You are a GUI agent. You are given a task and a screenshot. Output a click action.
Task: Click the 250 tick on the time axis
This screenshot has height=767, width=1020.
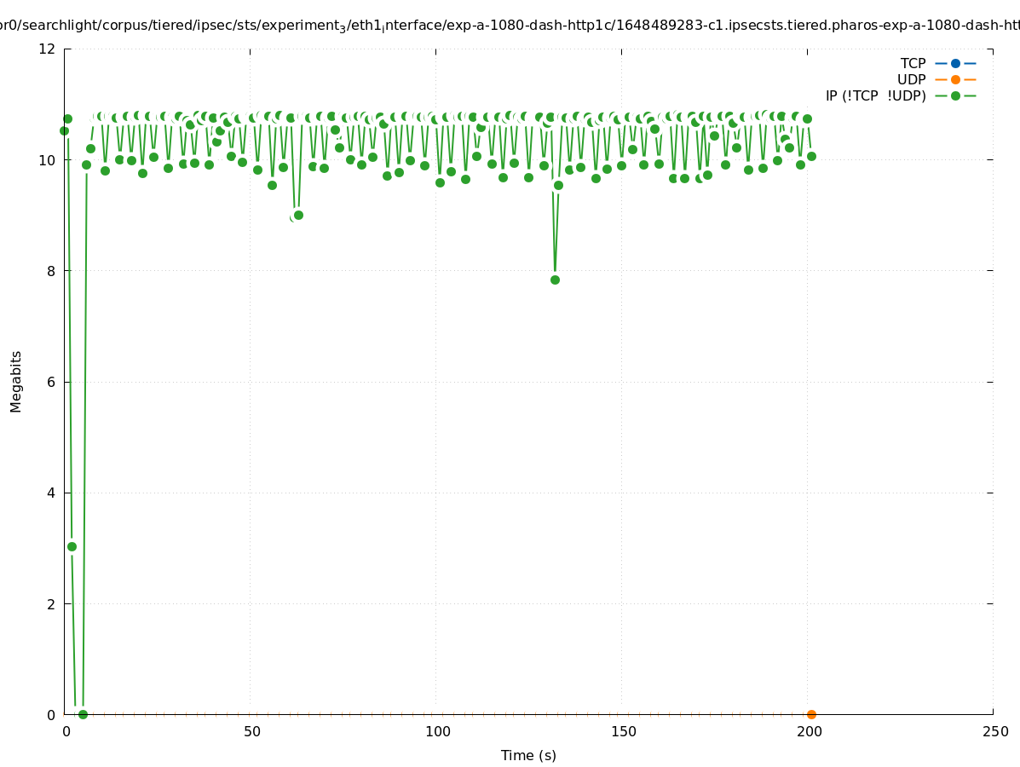(x=994, y=731)
